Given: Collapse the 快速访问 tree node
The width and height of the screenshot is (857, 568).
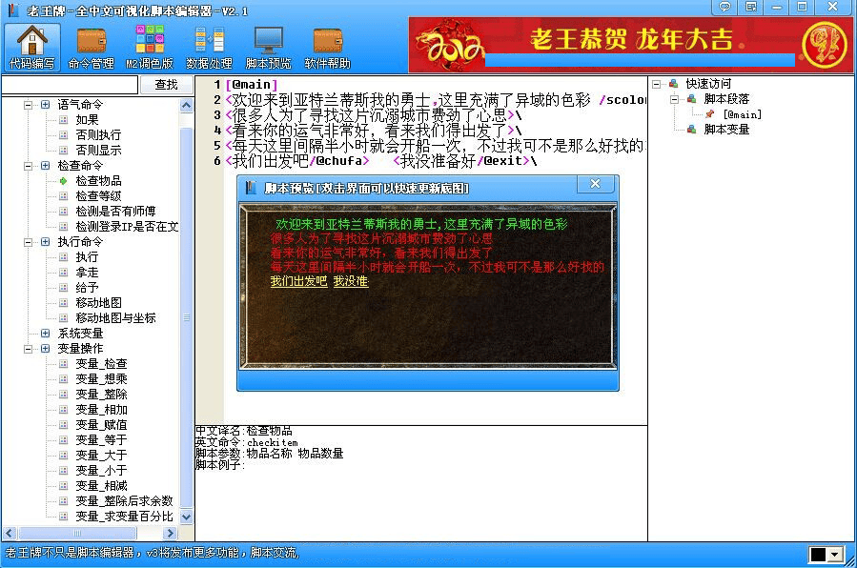Looking at the screenshot, I should (658, 84).
